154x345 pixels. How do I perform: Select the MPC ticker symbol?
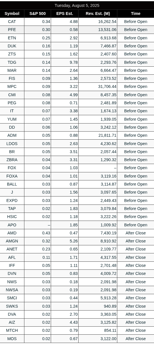(x=12, y=86)
